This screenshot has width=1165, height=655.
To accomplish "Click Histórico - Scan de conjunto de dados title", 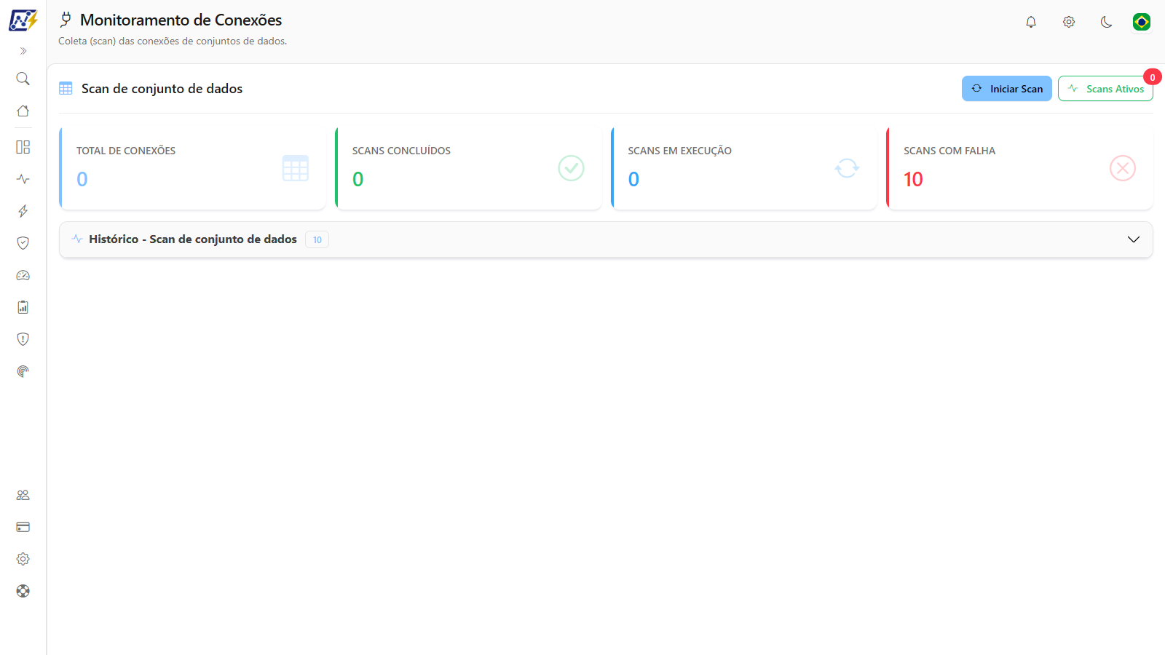I will click(193, 239).
